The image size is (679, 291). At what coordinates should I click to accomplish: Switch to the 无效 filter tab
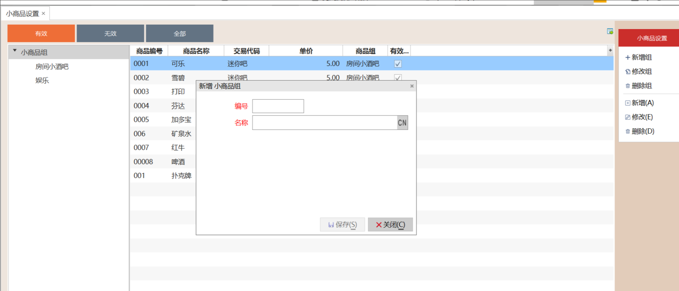[110, 33]
